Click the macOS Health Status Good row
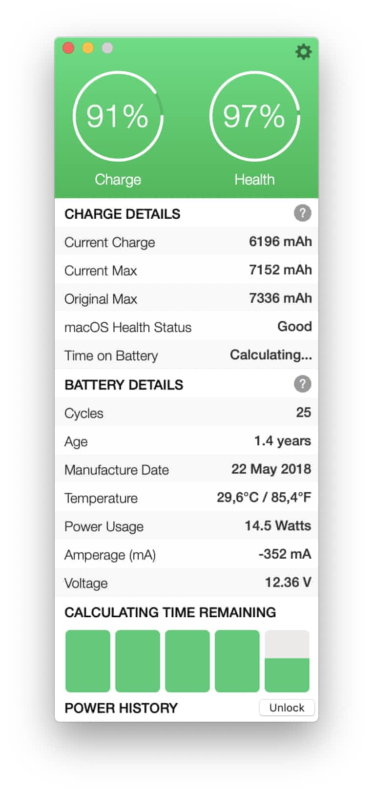373x794 pixels. (x=186, y=327)
